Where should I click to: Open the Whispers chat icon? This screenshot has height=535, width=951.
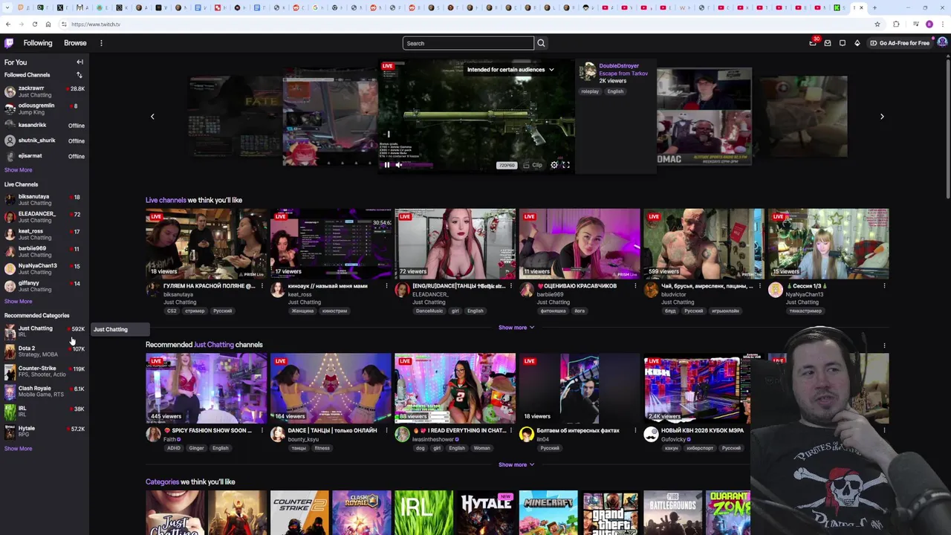point(843,43)
